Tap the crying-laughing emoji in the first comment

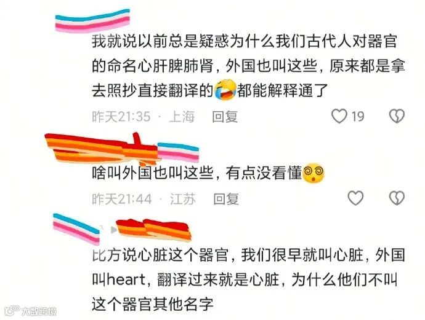click(x=225, y=90)
